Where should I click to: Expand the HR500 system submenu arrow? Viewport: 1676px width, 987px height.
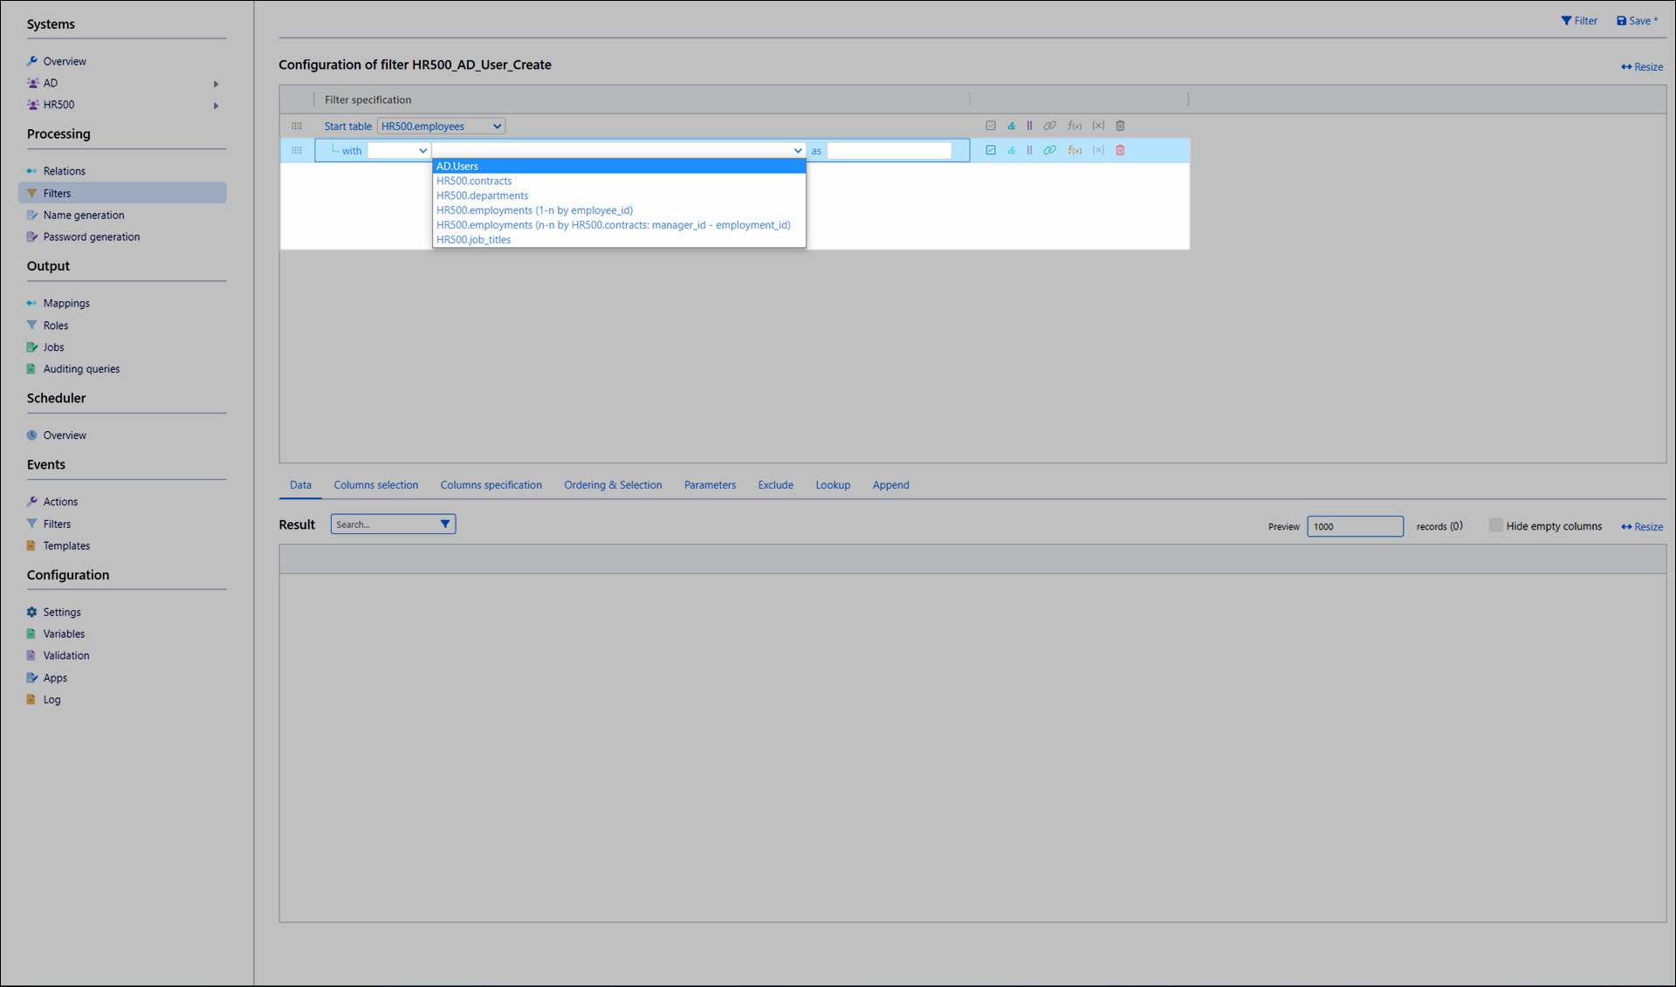(x=216, y=106)
